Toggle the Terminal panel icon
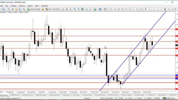Image resolution: width=178 pixels, height=100 pixels. click(20, 9)
